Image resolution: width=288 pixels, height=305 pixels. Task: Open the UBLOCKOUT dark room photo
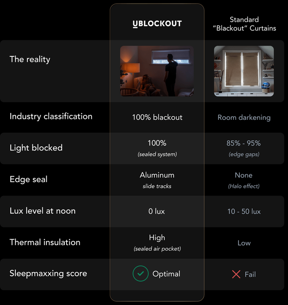[x=157, y=71]
